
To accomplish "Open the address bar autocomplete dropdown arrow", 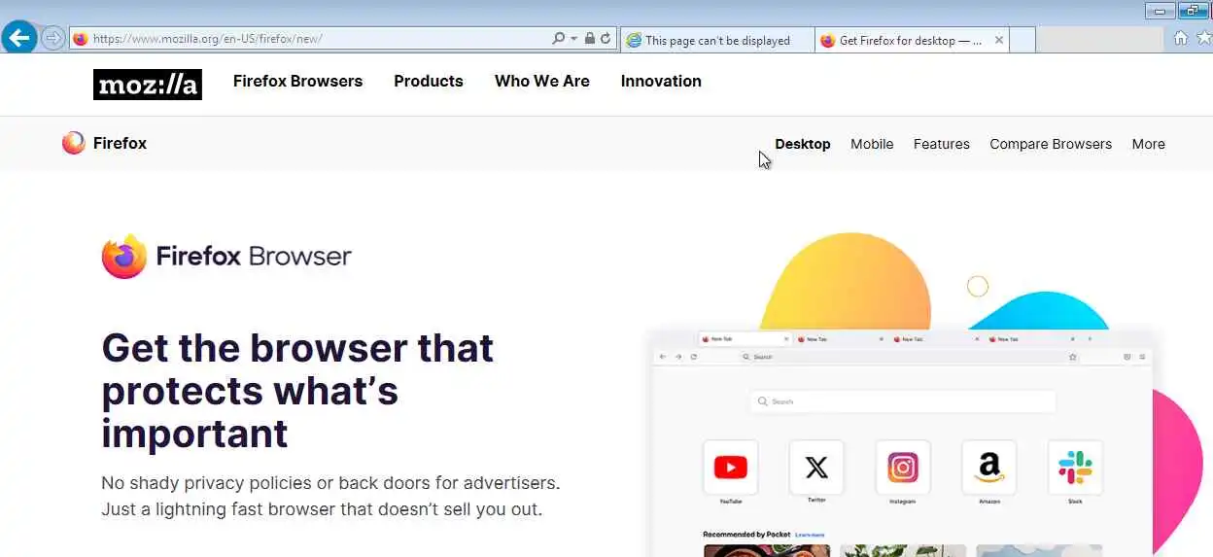I will (573, 39).
